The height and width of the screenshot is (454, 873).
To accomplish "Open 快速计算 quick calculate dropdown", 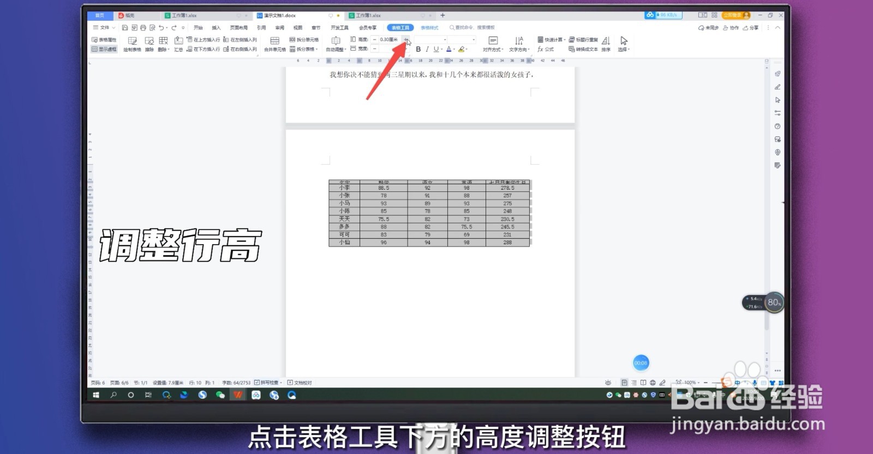I will click(x=551, y=40).
